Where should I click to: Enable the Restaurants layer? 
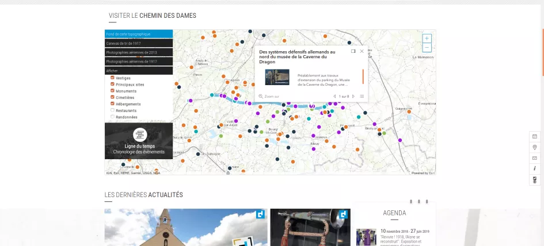click(x=112, y=110)
